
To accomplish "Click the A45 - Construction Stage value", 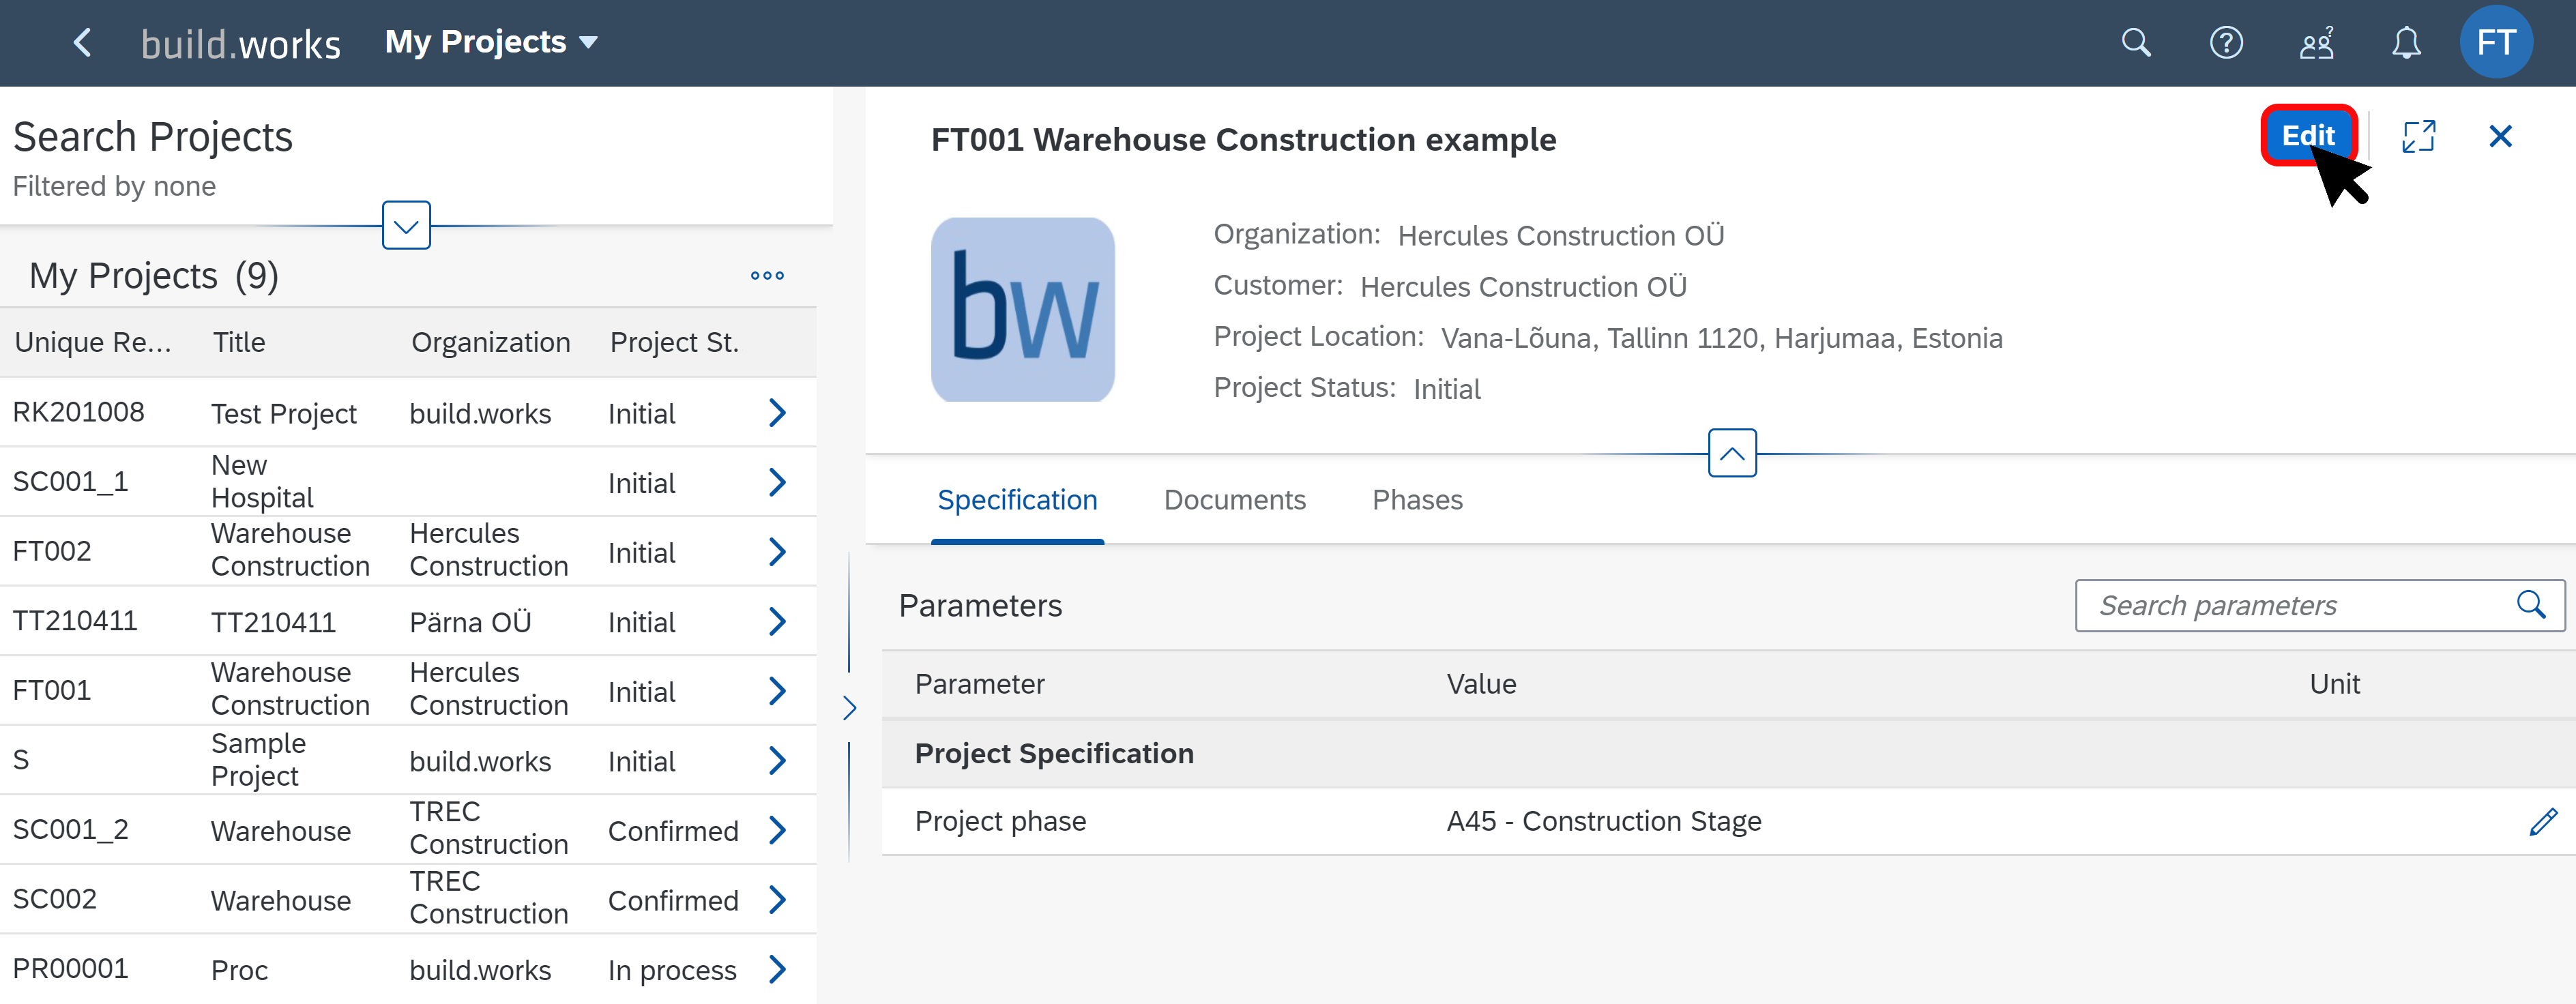I will [x=1603, y=821].
